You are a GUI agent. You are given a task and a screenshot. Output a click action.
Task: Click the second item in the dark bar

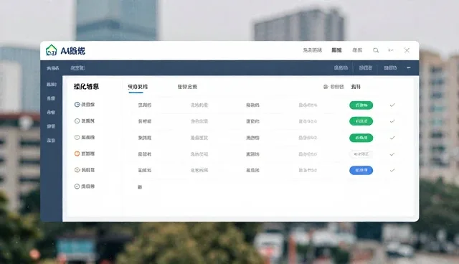77,68
